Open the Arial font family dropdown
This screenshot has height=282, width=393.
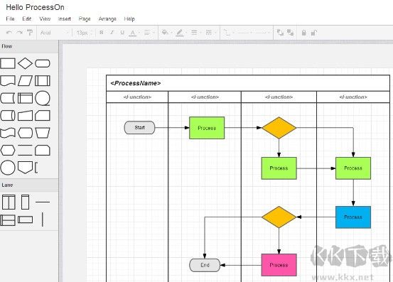tap(54, 33)
